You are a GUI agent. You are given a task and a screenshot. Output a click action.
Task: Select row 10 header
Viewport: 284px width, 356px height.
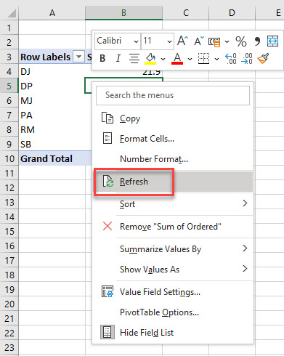pos(9,158)
